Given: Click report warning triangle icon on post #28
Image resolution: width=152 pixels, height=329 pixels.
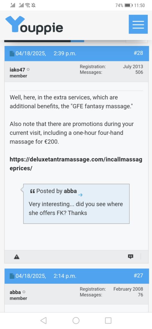Looking at the screenshot, I should (x=17, y=256).
